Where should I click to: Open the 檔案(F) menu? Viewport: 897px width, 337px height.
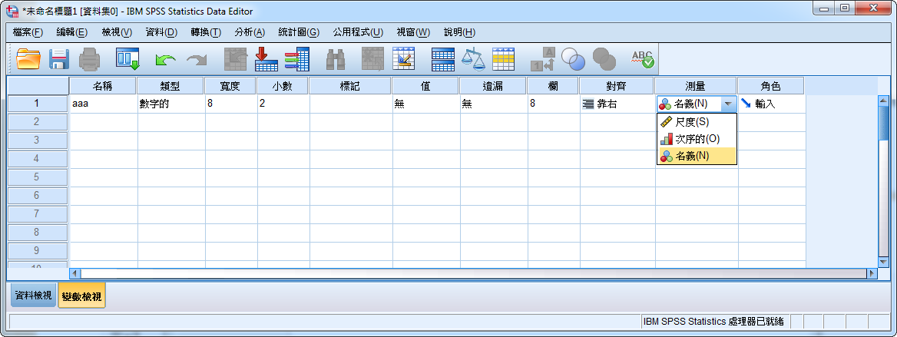(x=28, y=32)
